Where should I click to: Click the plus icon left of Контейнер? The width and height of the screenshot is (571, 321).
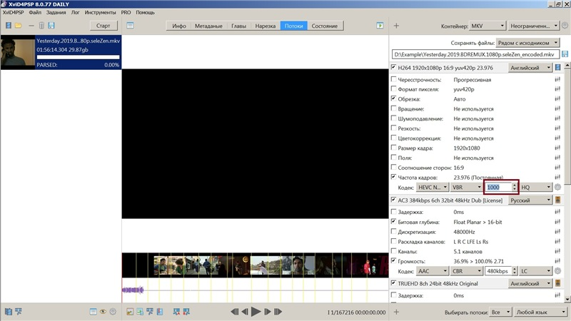(x=397, y=26)
